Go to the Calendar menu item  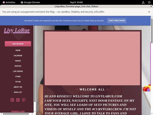pyautogui.click(x=18, y=55)
